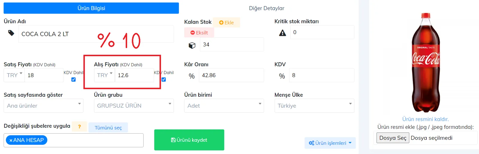Click Eksilt button to reduce stock
Viewport: 479px width, 154px height.
click(199, 33)
